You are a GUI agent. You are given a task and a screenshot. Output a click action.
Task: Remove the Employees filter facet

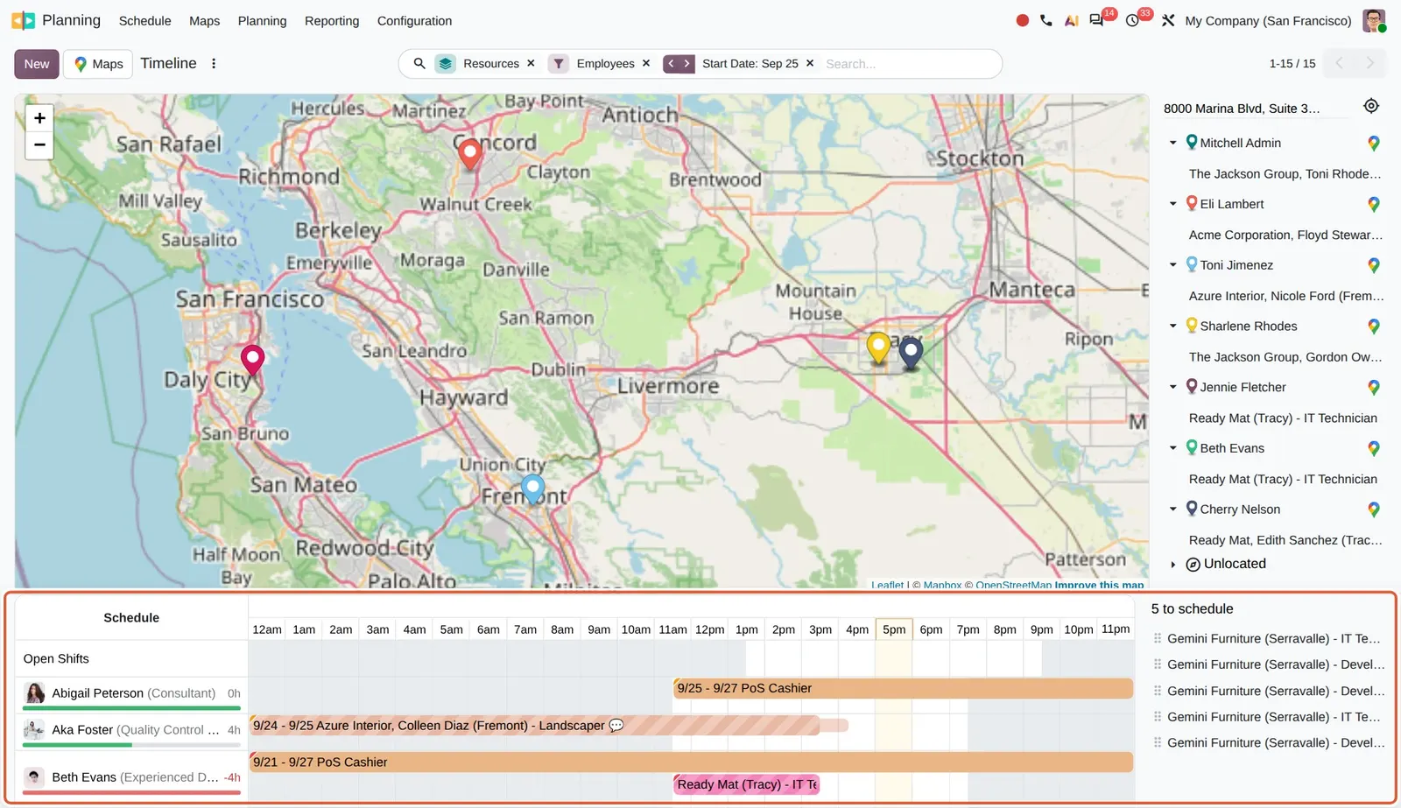click(646, 63)
